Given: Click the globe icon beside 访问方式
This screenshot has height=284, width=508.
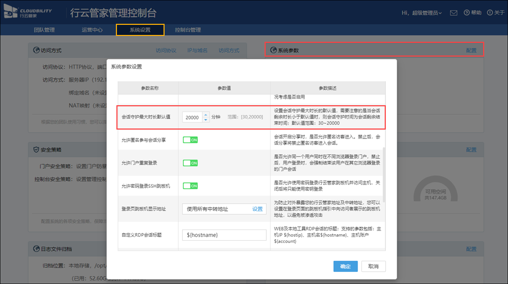Looking at the screenshot, I should 37,51.
